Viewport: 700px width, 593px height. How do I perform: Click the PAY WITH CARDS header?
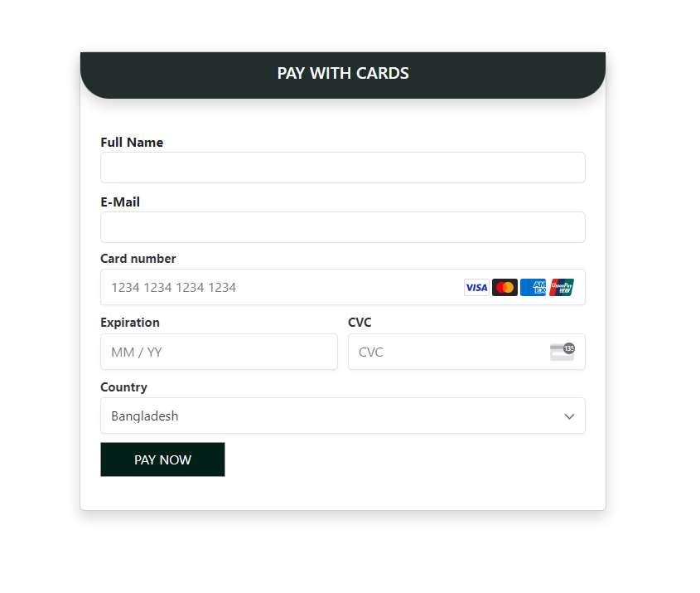(343, 73)
